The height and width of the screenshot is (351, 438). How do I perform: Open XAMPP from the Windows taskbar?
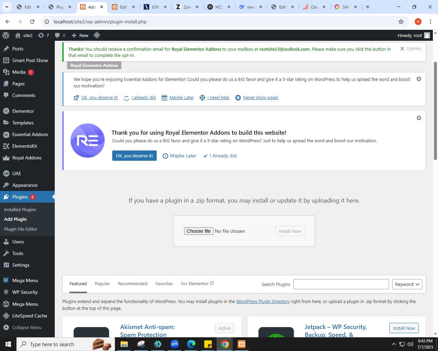tap(242, 344)
